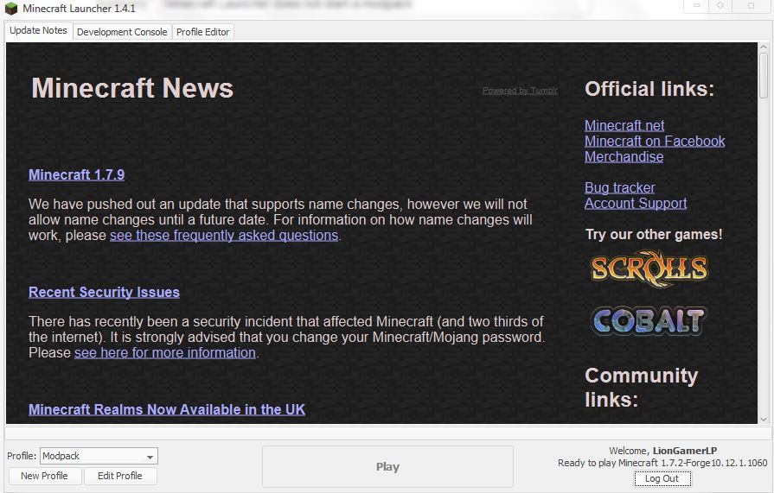Click the Scrolls game logo
This screenshot has width=774, height=493.
point(649,269)
